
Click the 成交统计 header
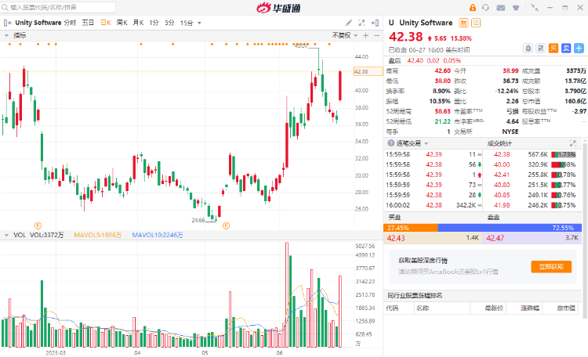(499, 143)
